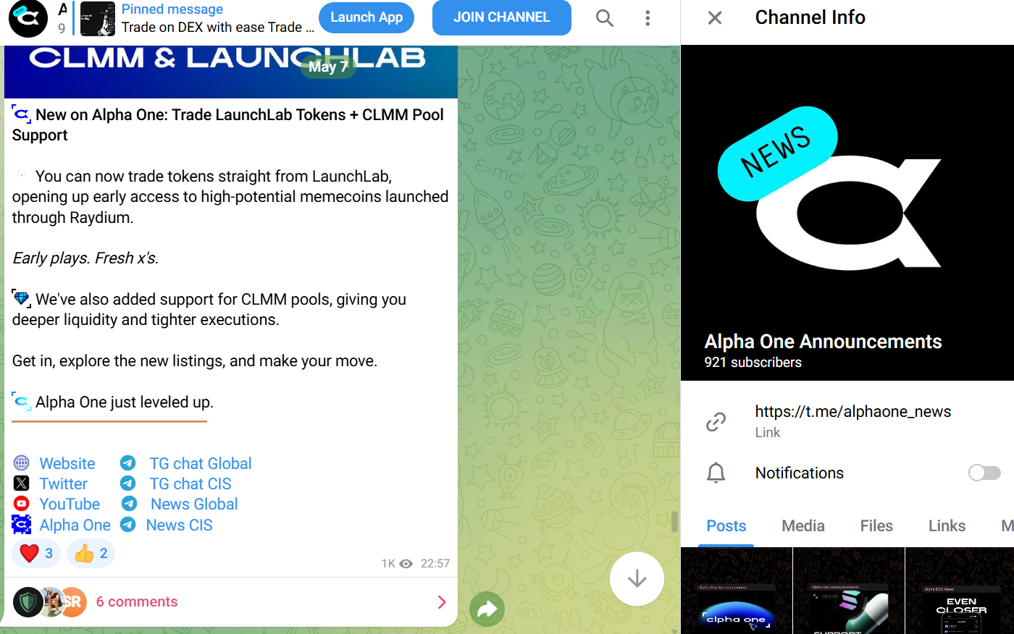Click the text 'Early plays. Fresh x's.'
The width and height of the screenshot is (1014, 634).
tap(85, 258)
